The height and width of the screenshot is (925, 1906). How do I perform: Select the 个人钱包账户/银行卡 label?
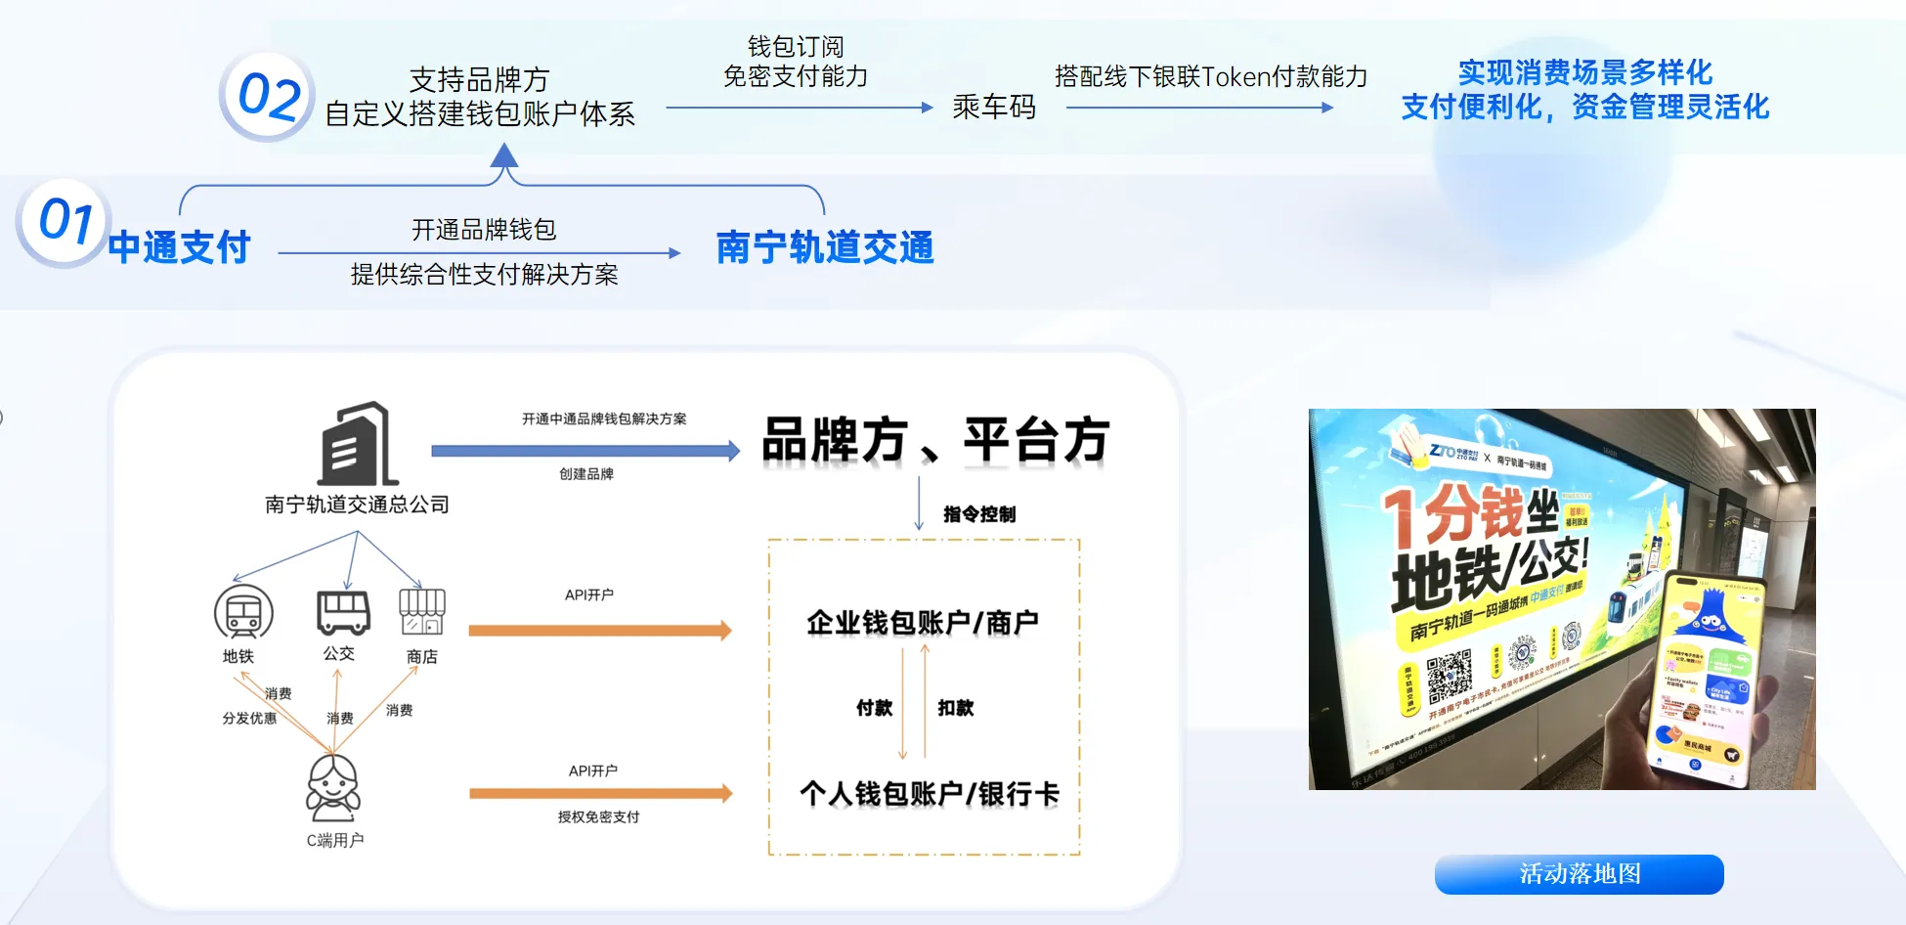tap(929, 794)
